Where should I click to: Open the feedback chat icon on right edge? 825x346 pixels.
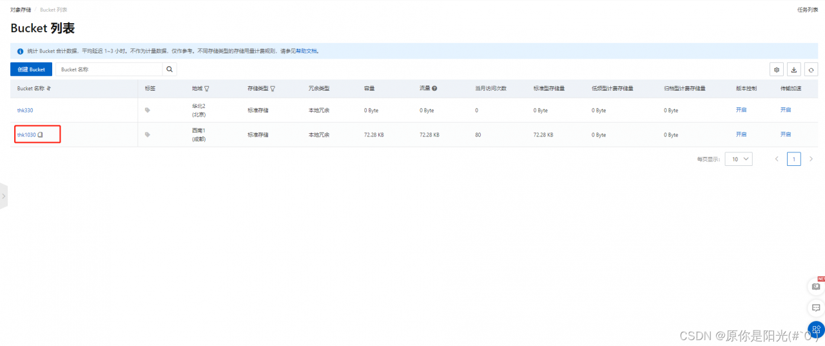tap(816, 308)
